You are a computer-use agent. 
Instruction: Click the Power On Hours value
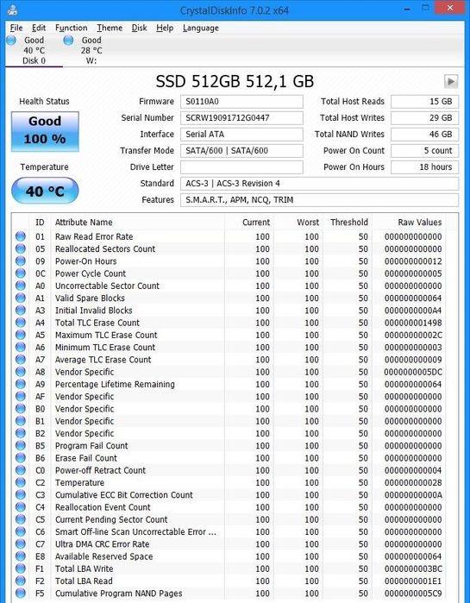coord(424,167)
